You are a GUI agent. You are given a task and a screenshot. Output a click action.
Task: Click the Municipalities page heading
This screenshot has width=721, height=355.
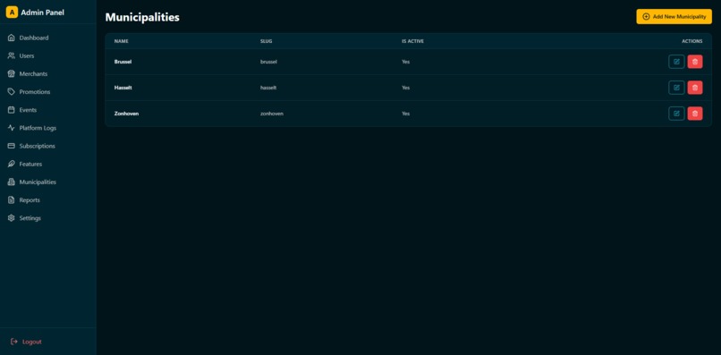pos(142,17)
